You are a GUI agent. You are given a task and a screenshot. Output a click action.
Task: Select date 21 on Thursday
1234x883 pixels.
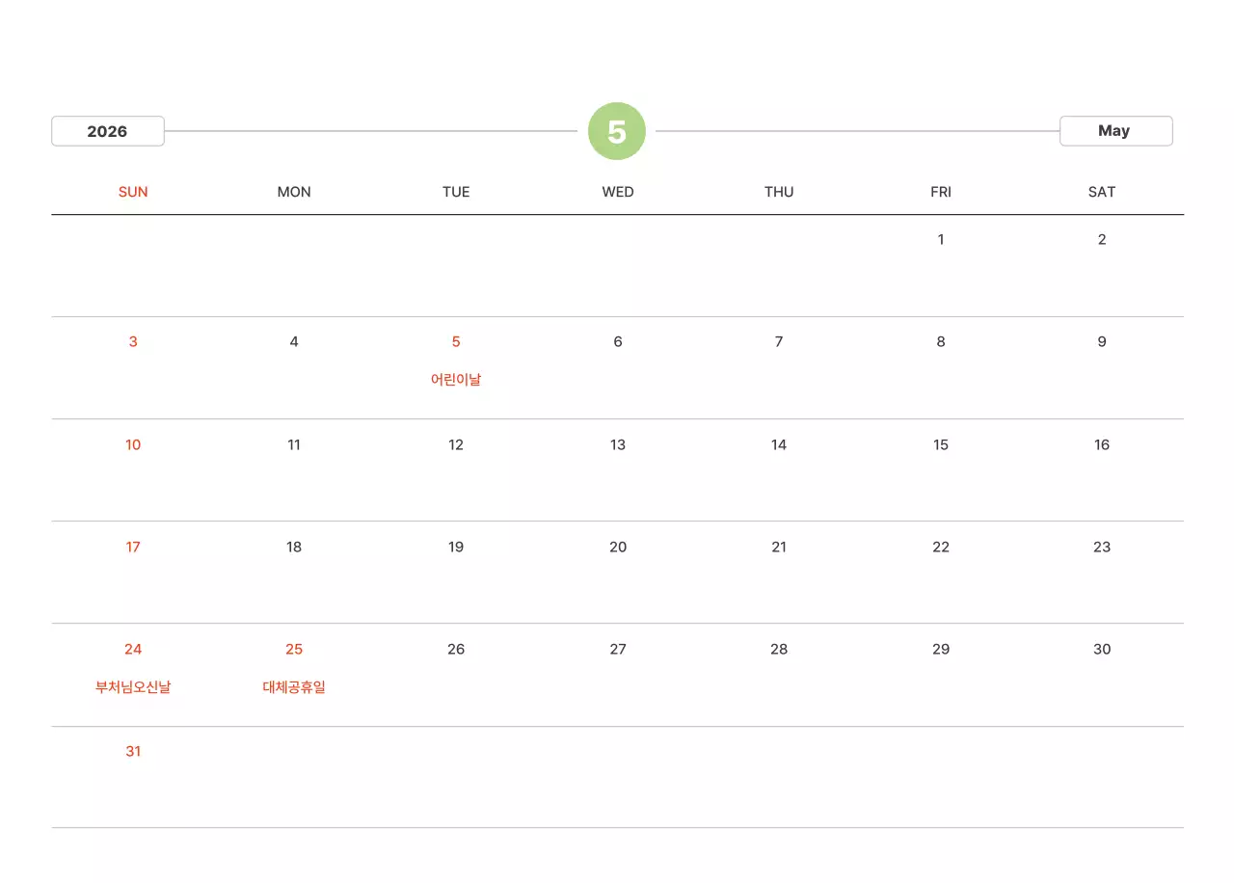pos(779,547)
